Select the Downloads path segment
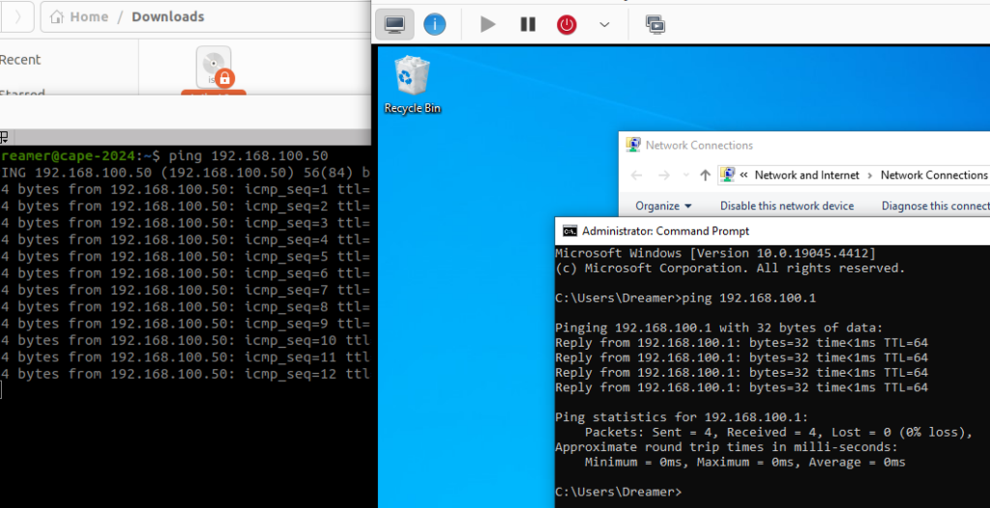 click(167, 16)
